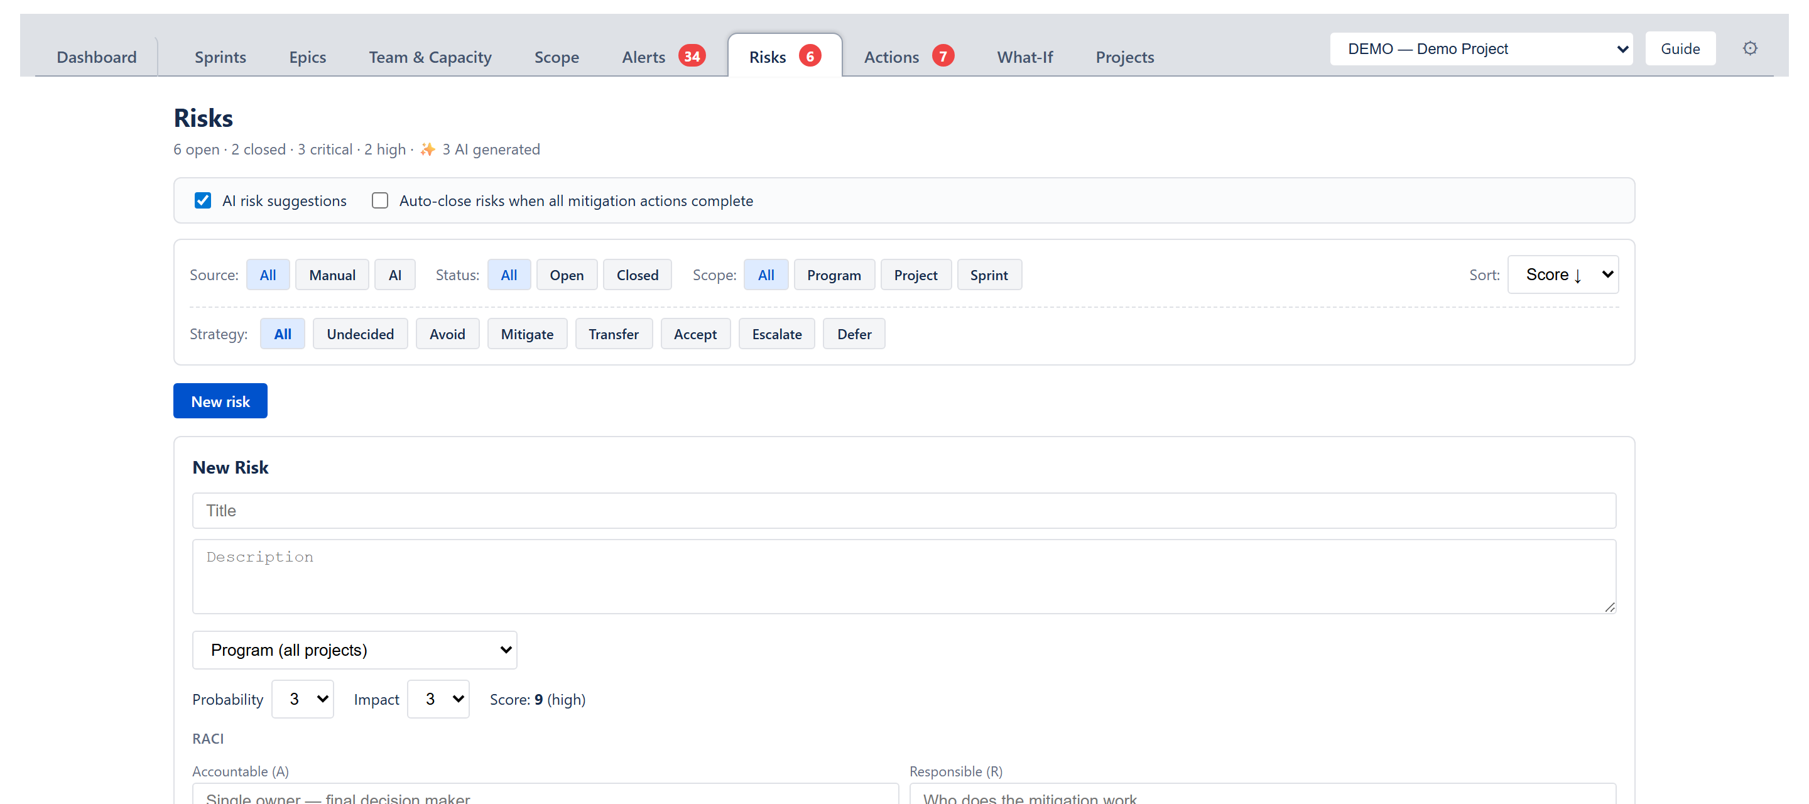Image resolution: width=1809 pixels, height=804 pixels.
Task: Filter scope by Project
Action: tap(915, 274)
